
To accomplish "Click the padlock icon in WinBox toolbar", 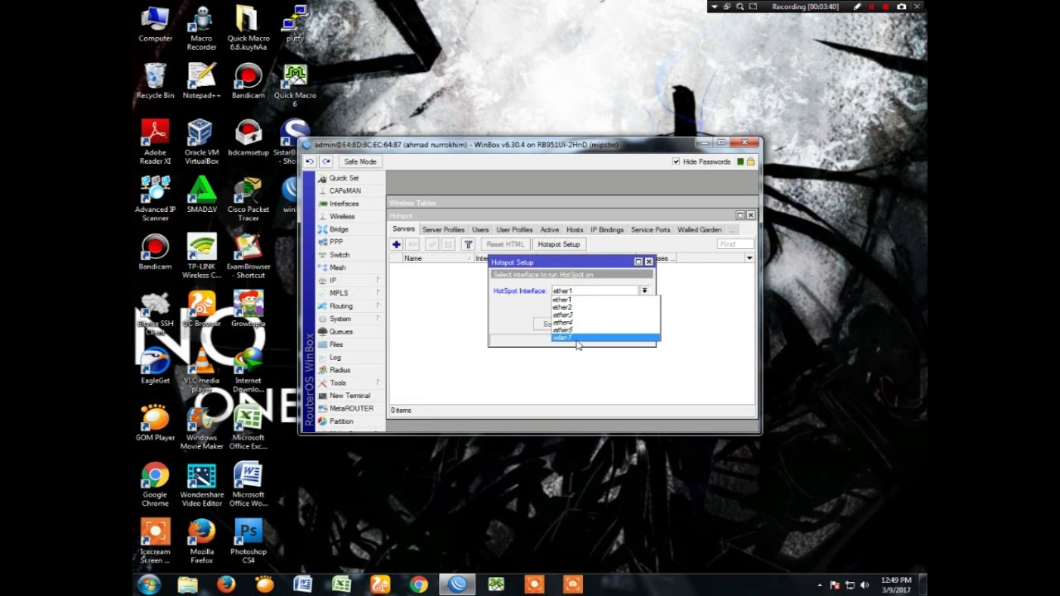I will [x=750, y=161].
